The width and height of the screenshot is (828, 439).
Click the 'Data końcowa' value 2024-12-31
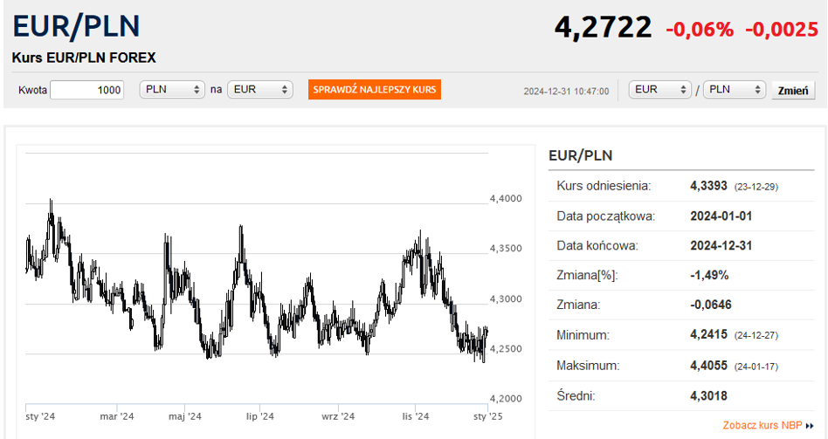[x=721, y=245]
